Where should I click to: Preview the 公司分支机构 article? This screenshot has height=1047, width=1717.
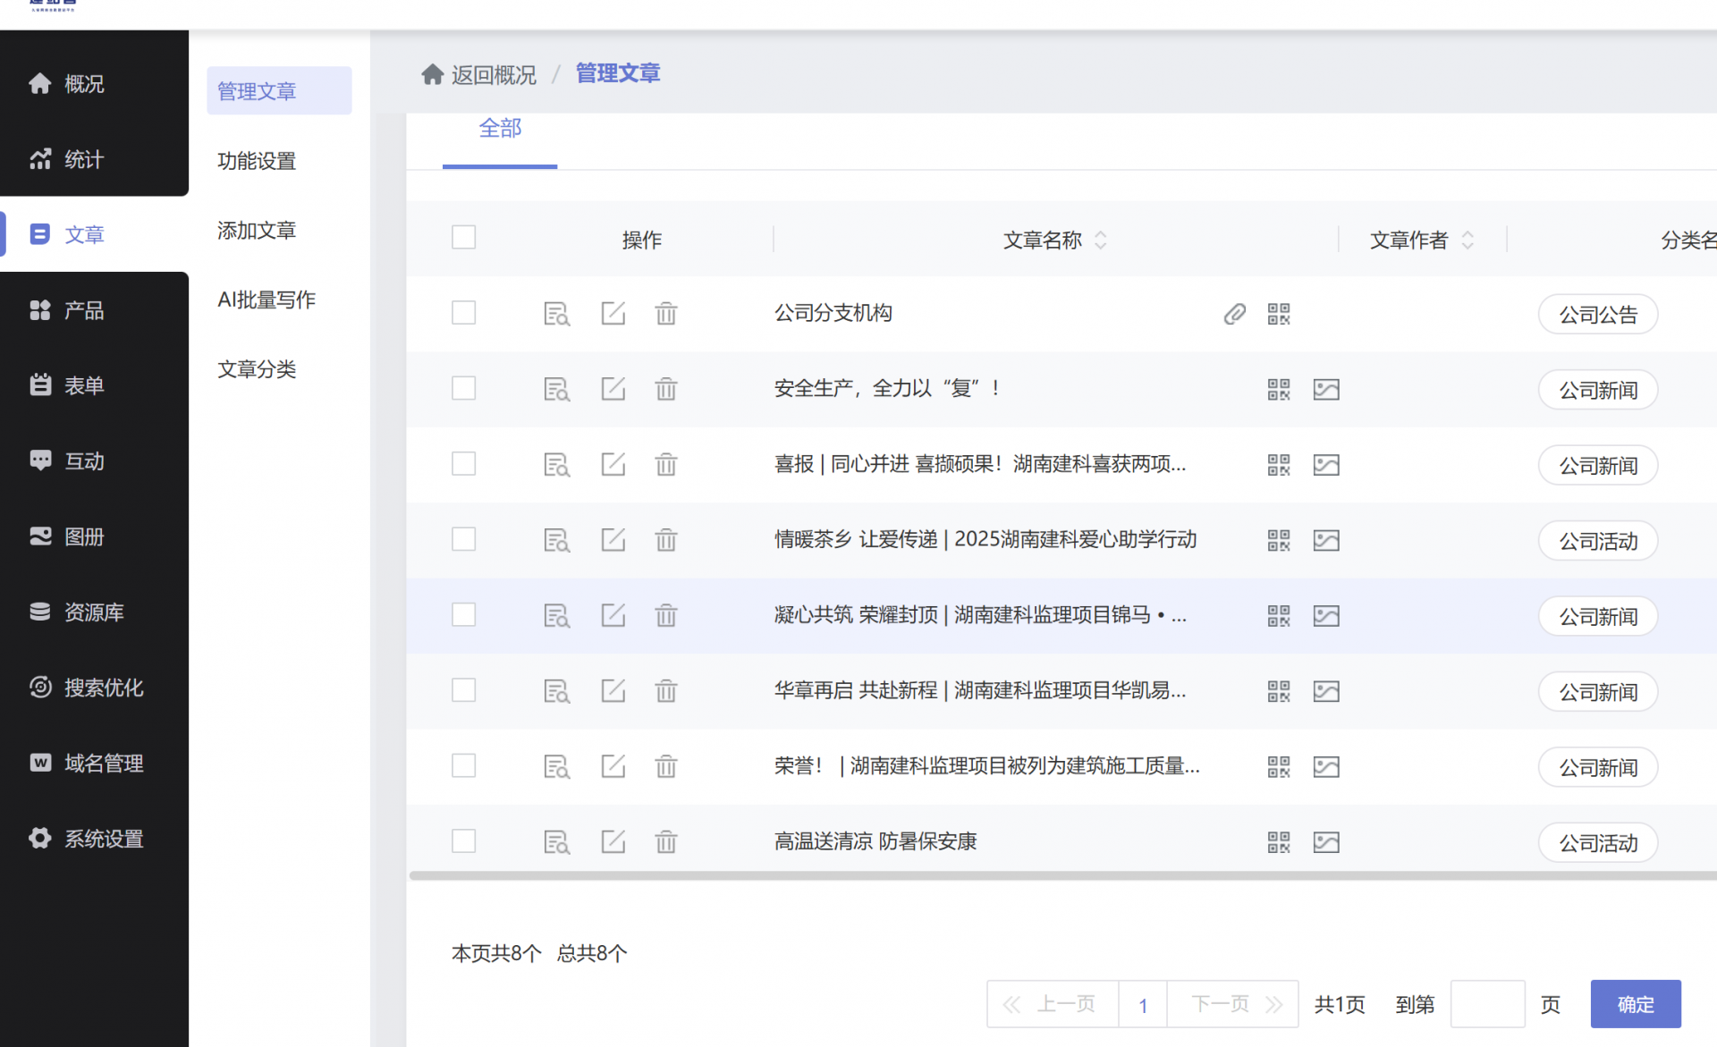pyautogui.click(x=556, y=314)
